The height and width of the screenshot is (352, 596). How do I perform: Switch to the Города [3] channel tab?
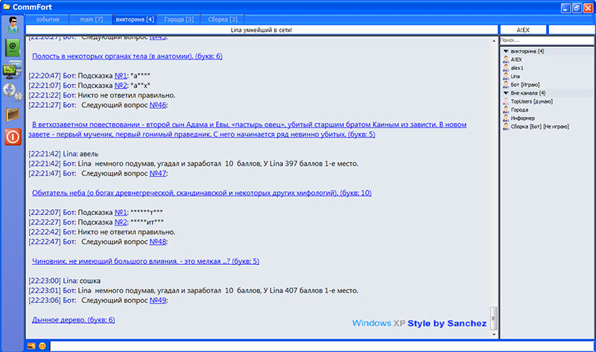pyautogui.click(x=178, y=19)
